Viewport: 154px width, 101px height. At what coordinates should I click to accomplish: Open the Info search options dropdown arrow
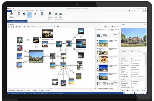click(x=146, y=53)
